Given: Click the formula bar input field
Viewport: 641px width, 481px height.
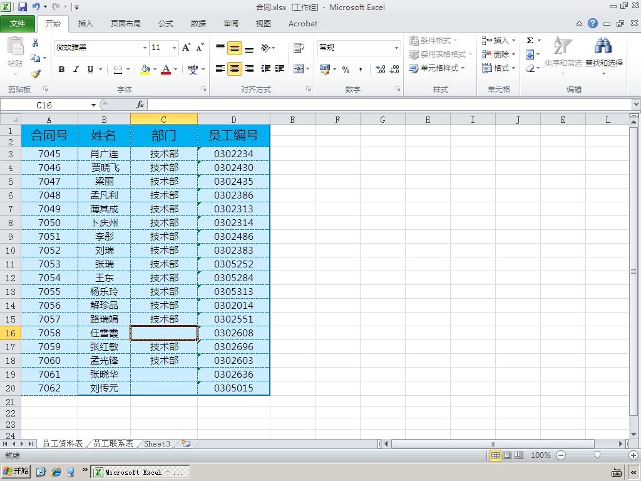Looking at the screenshot, I should [x=389, y=105].
